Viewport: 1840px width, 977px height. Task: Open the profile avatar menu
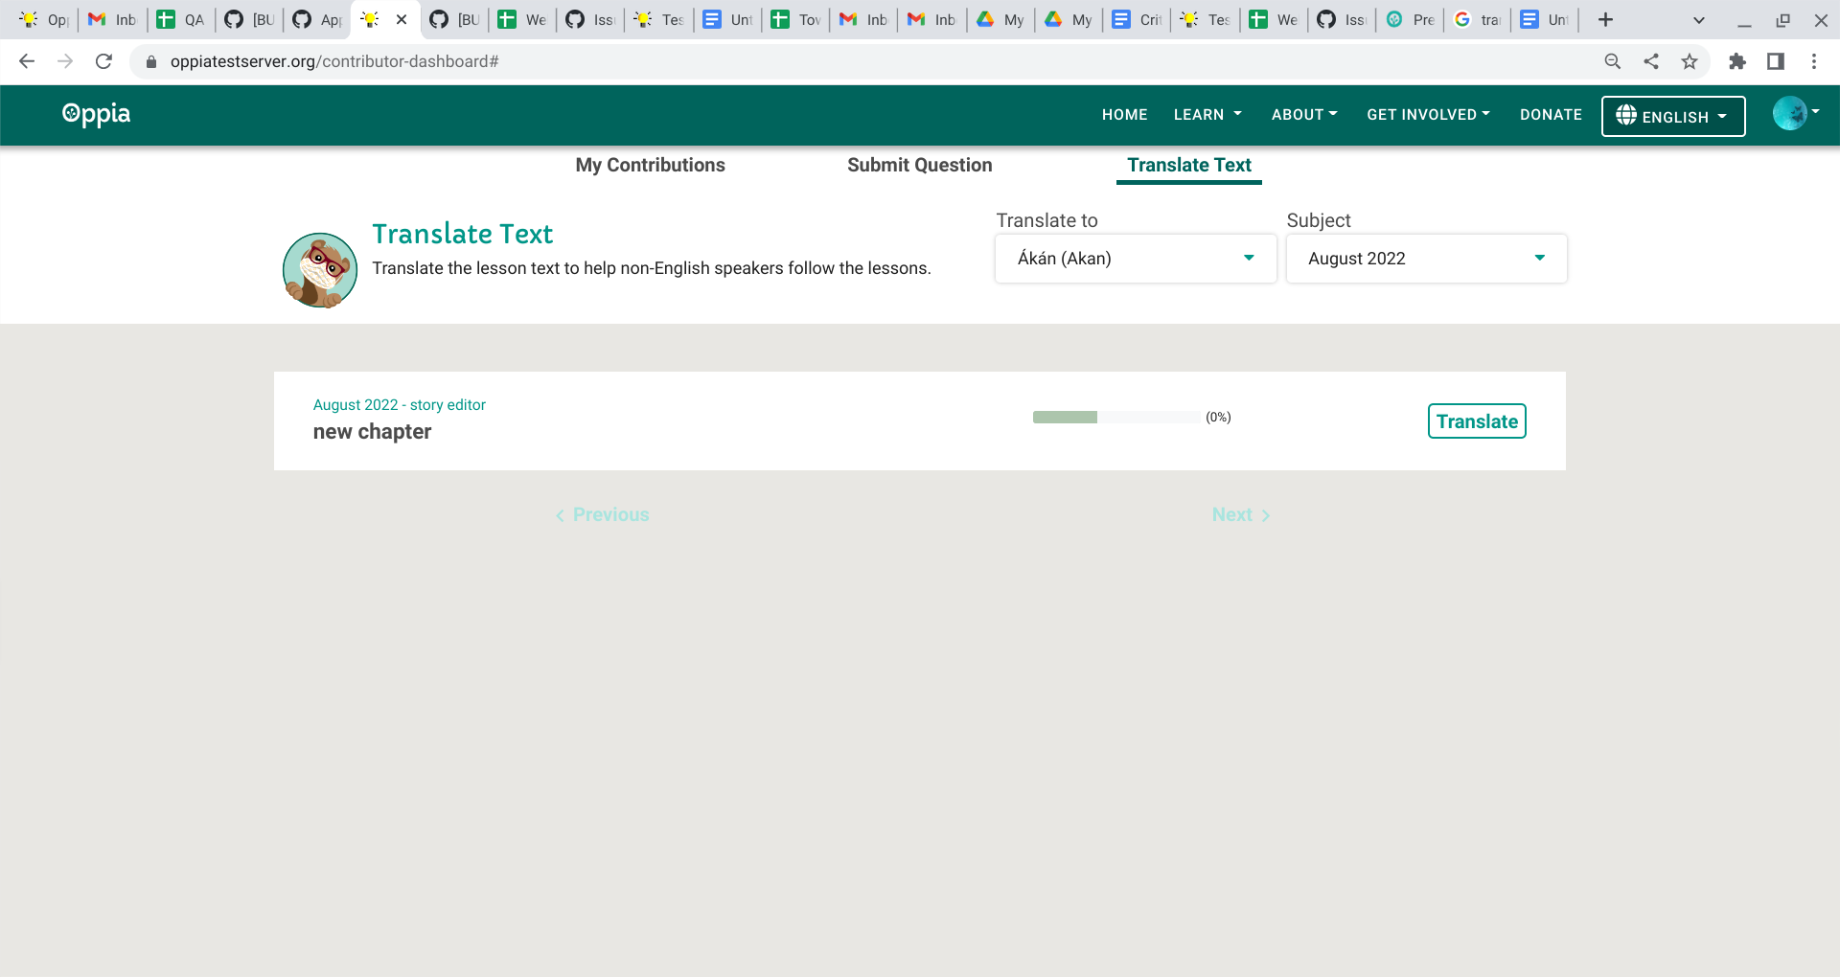click(1790, 112)
